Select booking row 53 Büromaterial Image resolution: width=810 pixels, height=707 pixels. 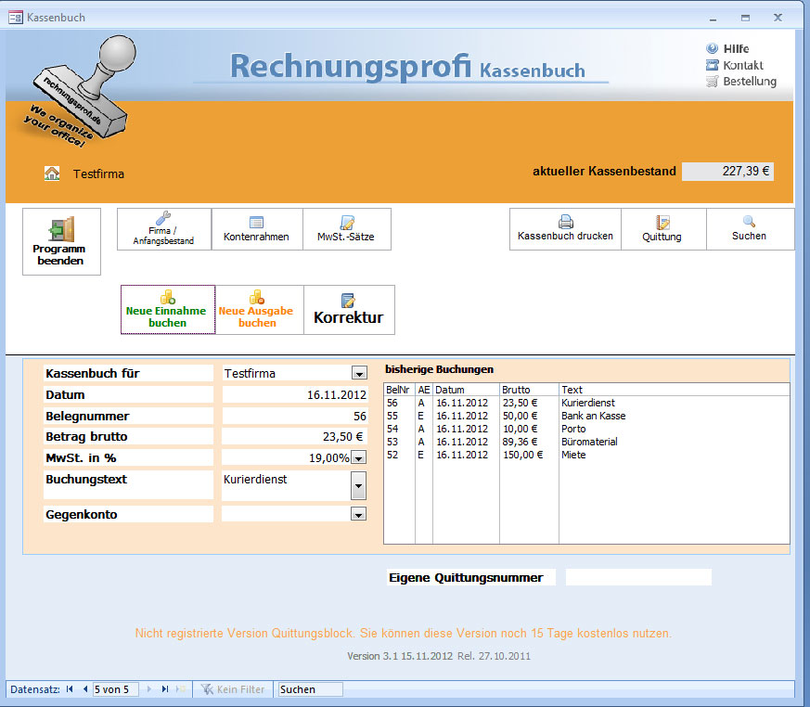click(x=586, y=442)
